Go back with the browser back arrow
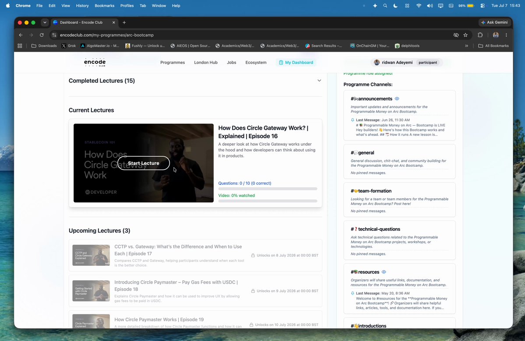Image resolution: width=525 pixels, height=341 pixels. click(x=21, y=35)
